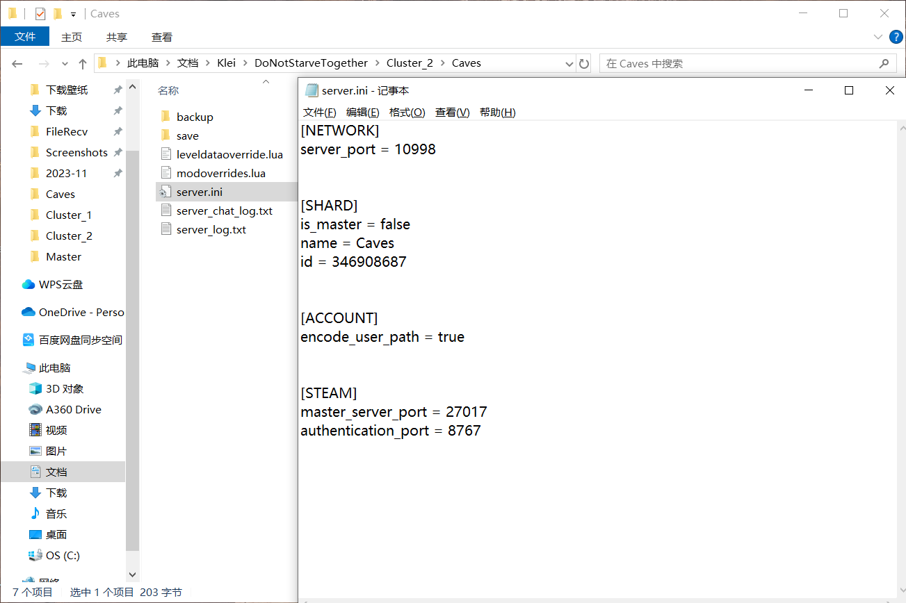906x603 pixels.
Task: Select server_log.txt file
Action: 211,229
